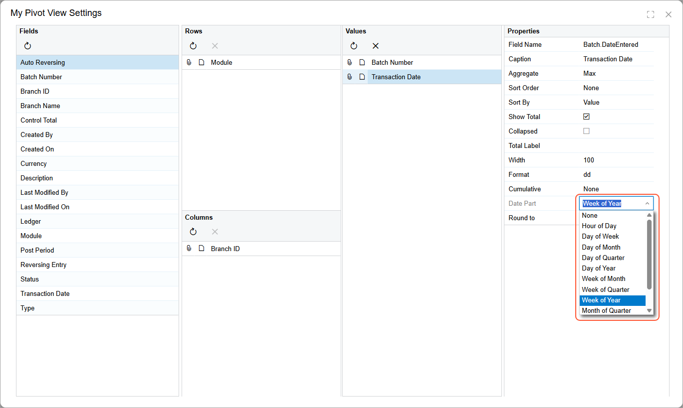Close the My Pivot View Settings dialog
683x408 pixels.
coord(669,14)
